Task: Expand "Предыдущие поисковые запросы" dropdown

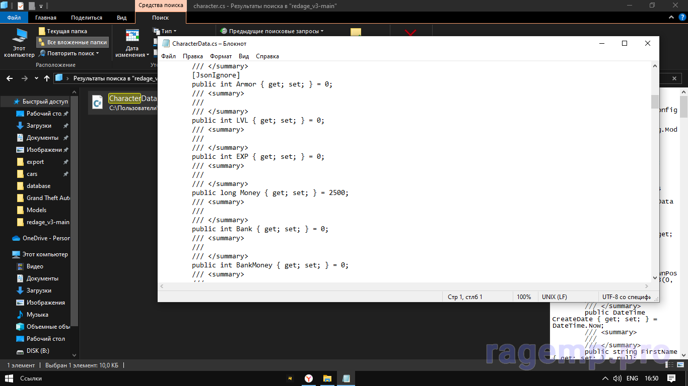Action: (272, 31)
